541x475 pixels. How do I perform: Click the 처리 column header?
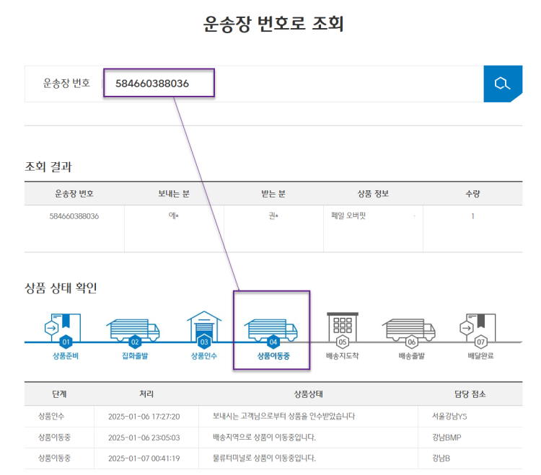click(146, 394)
